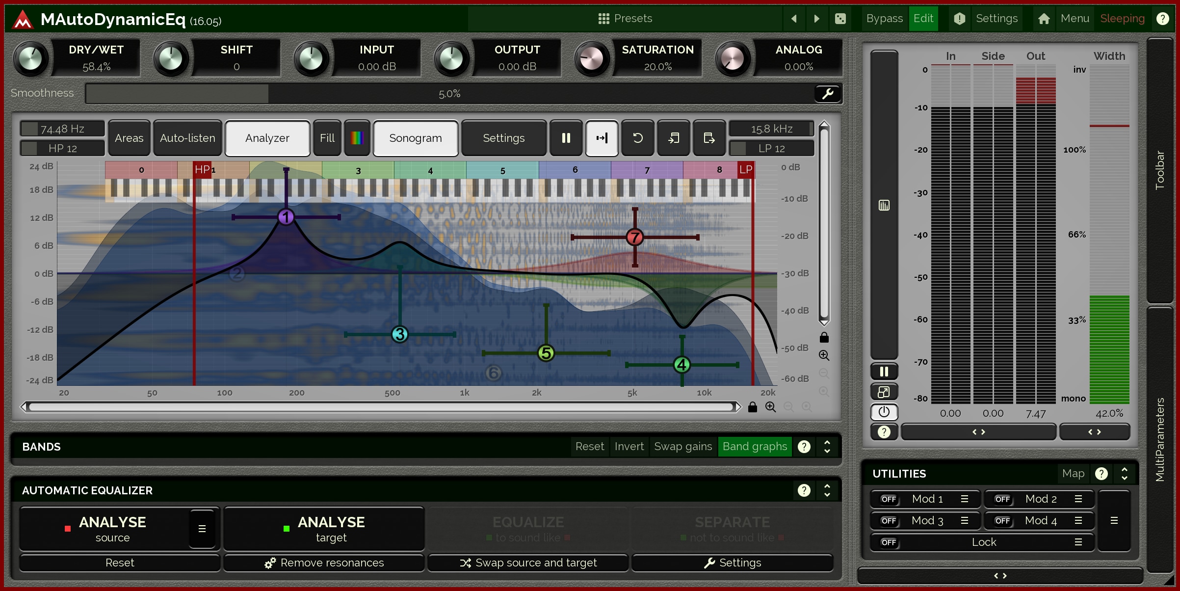Click the vertical zoom lock icon
The height and width of the screenshot is (591, 1180).
coord(824,337)
